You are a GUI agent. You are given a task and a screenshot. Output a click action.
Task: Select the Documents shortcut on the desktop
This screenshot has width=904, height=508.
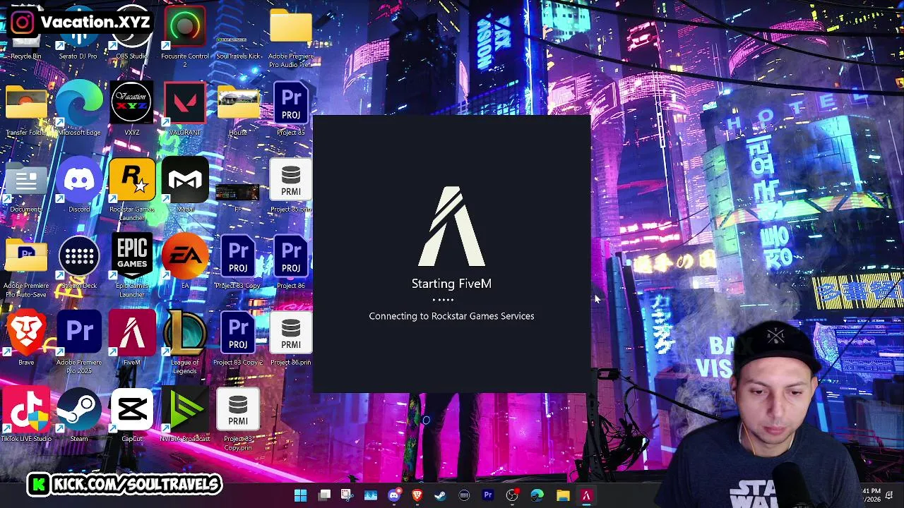pyautogui.click(x=26, y=186)
